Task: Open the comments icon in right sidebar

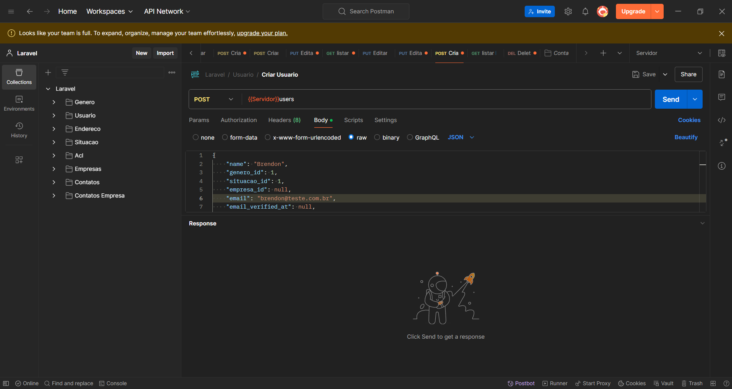Action: click(x=722, y=97)
